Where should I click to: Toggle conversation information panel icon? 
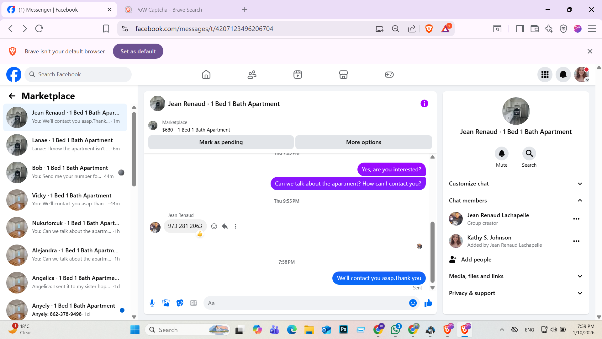click(x=424, y=104)
